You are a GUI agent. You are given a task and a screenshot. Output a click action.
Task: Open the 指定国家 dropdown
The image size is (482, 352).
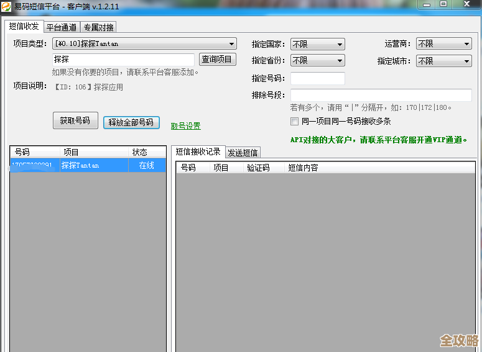coord(318,44)
